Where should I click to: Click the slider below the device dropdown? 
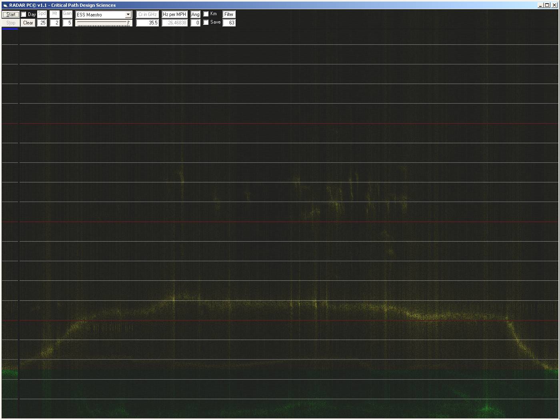pos(104,23)
